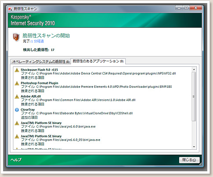Maximize the 脆弱性スキャン window
The image size is (213, 177).
pyautogui.click(x=186, y=8)
